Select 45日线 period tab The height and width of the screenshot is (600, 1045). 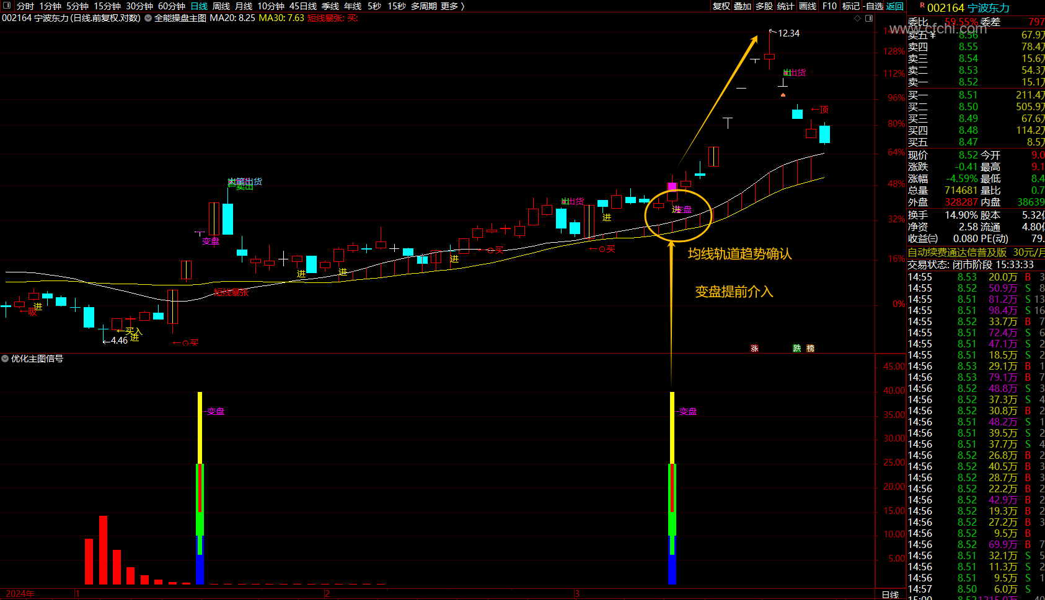303,6
